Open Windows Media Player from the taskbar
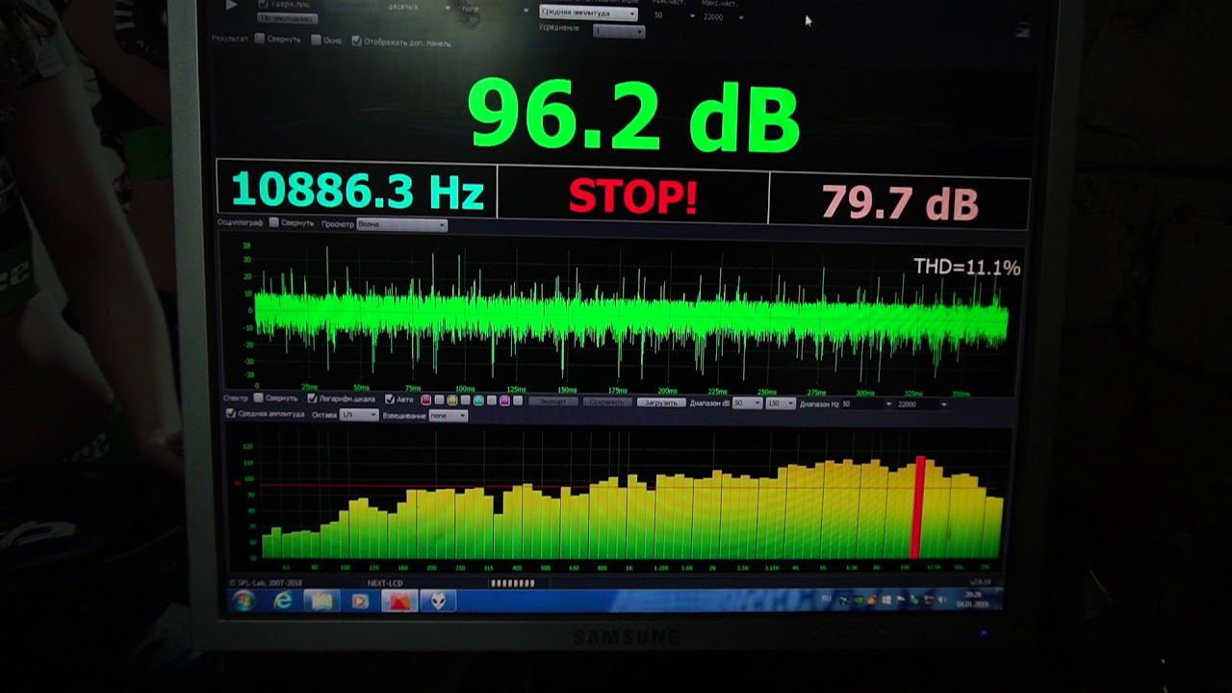This screenshot has height=693, width=1232. tap(359, 602)
